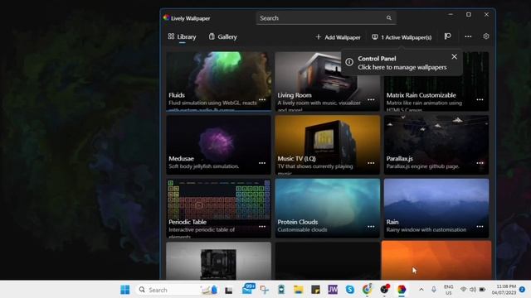Screen dimensions: 531x298
Task: Open the volume tray icon
Action: (473, 290)
